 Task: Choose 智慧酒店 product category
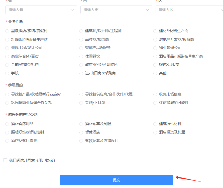tap(81, 132)
